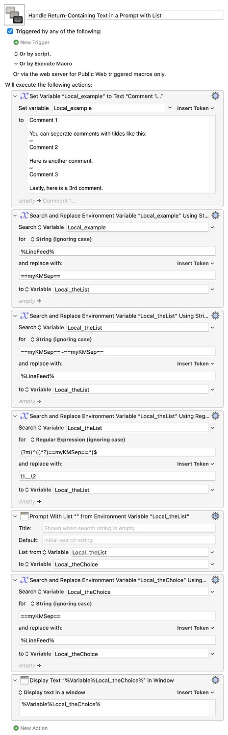228x735 pixels.
Task: Click the Title field in Prompt With List
Action: [x=128, y=528]
